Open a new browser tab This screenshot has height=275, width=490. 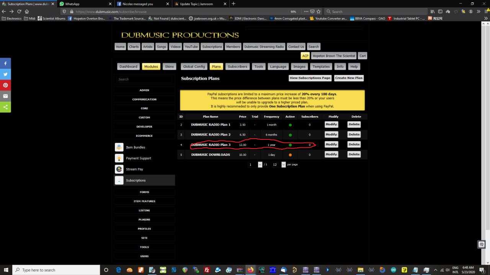click(234, 4)
